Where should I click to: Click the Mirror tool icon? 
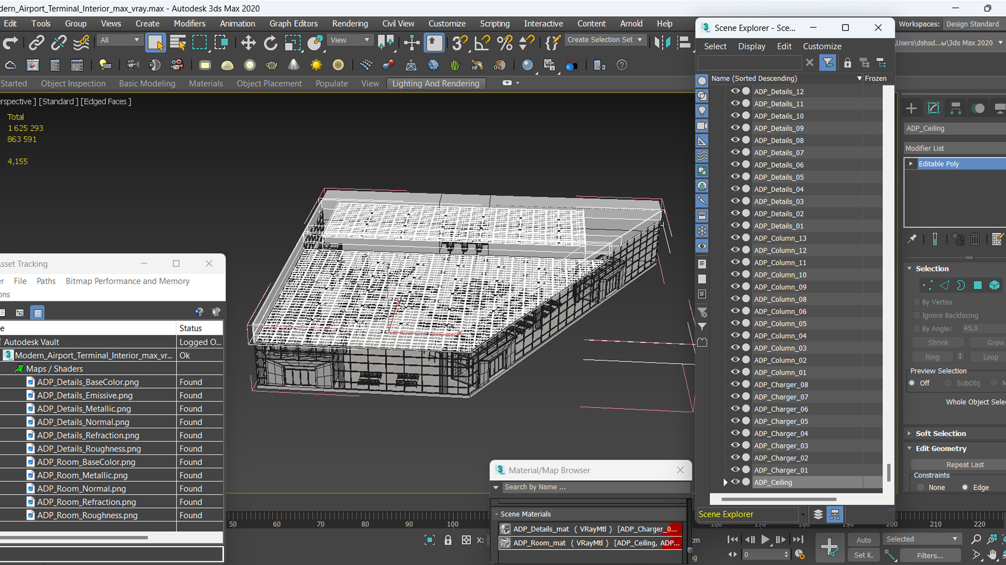point(662,43)
